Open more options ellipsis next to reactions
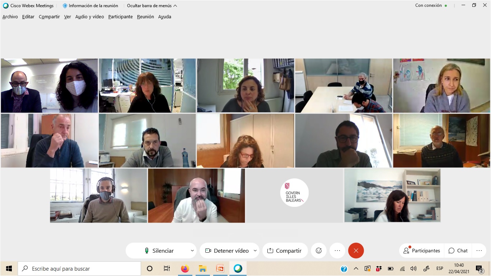 [337, 251]
